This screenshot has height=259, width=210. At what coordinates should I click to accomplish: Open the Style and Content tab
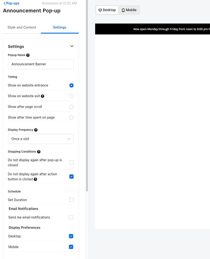click(22, 27)
